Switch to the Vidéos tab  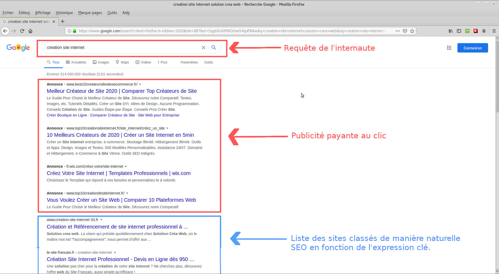click(143, 62)
